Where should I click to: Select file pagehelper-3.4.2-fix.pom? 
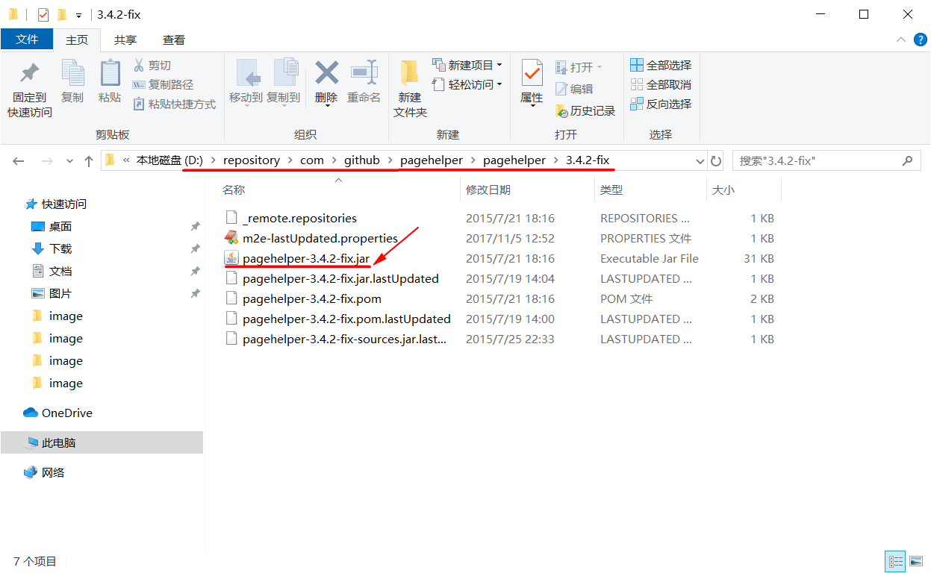(x=303, y=298)
